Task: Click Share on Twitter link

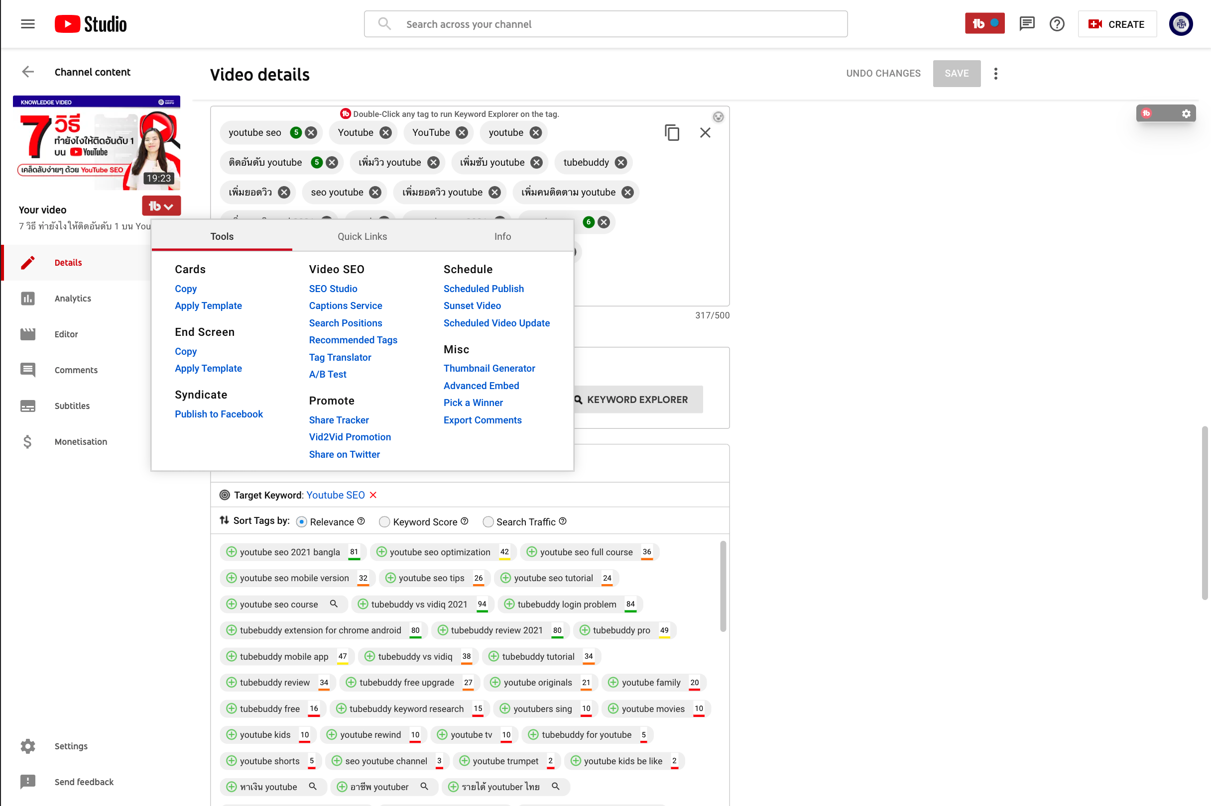Action: pyautogui.click(x=344, y=454)
